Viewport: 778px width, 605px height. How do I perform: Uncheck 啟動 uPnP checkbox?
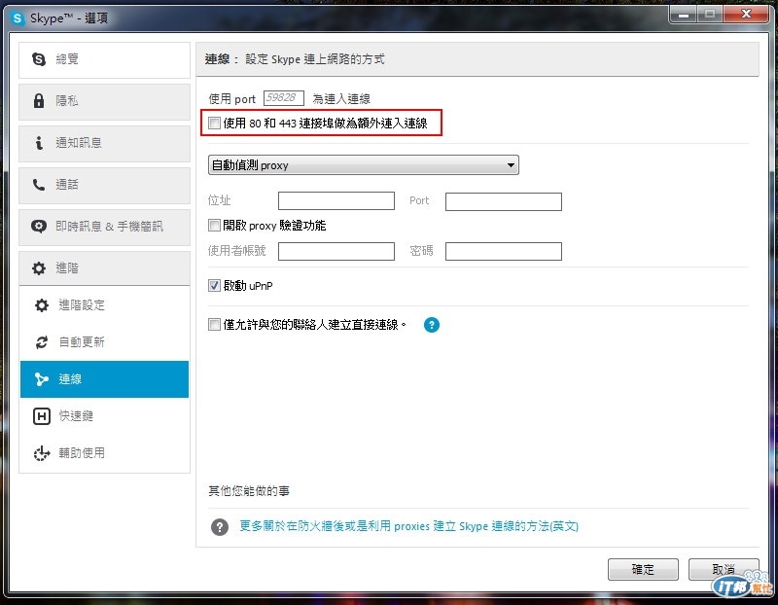pyautogui.click(x=214, y=286)
